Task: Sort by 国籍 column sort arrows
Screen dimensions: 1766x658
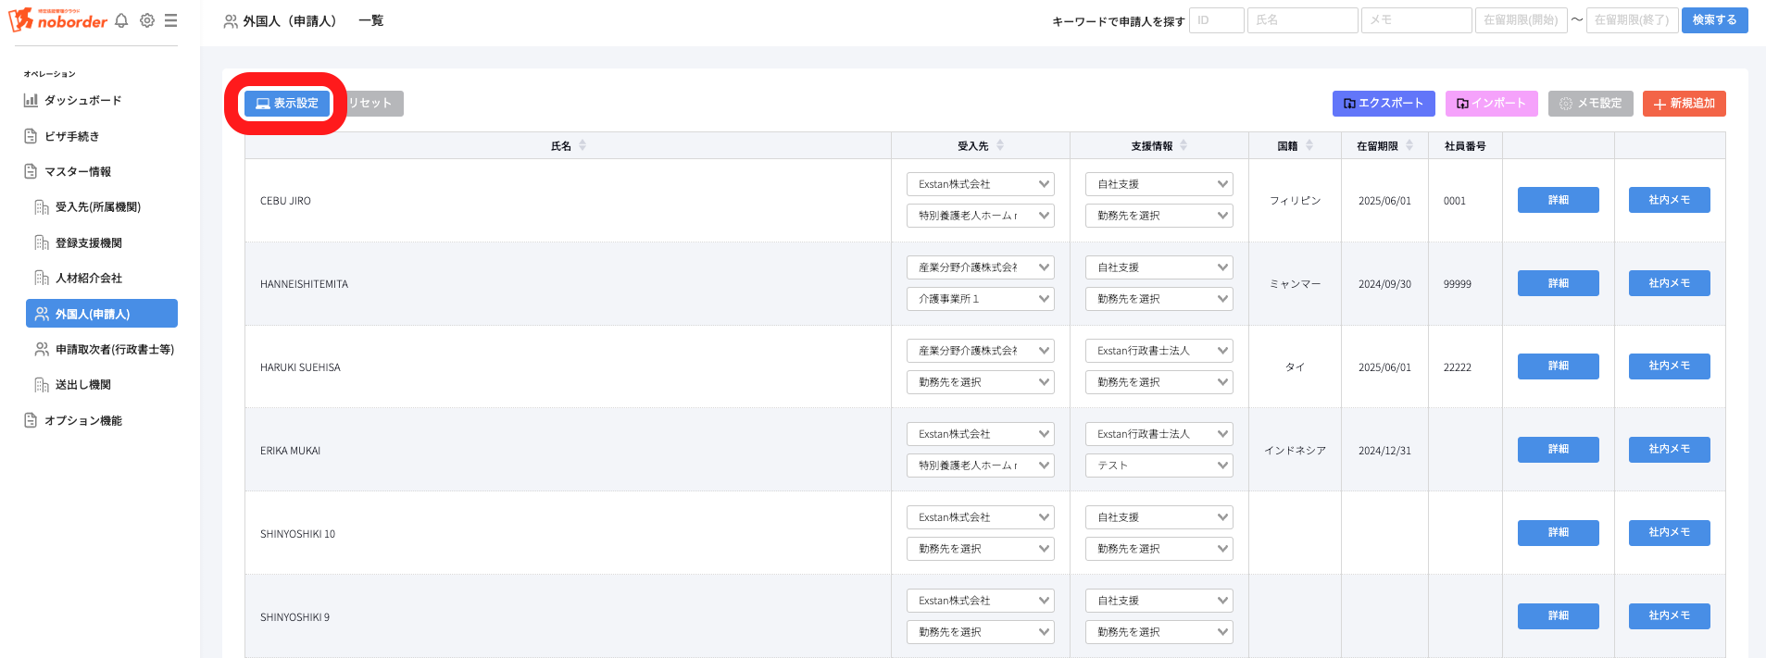Action: (1309, 145)
